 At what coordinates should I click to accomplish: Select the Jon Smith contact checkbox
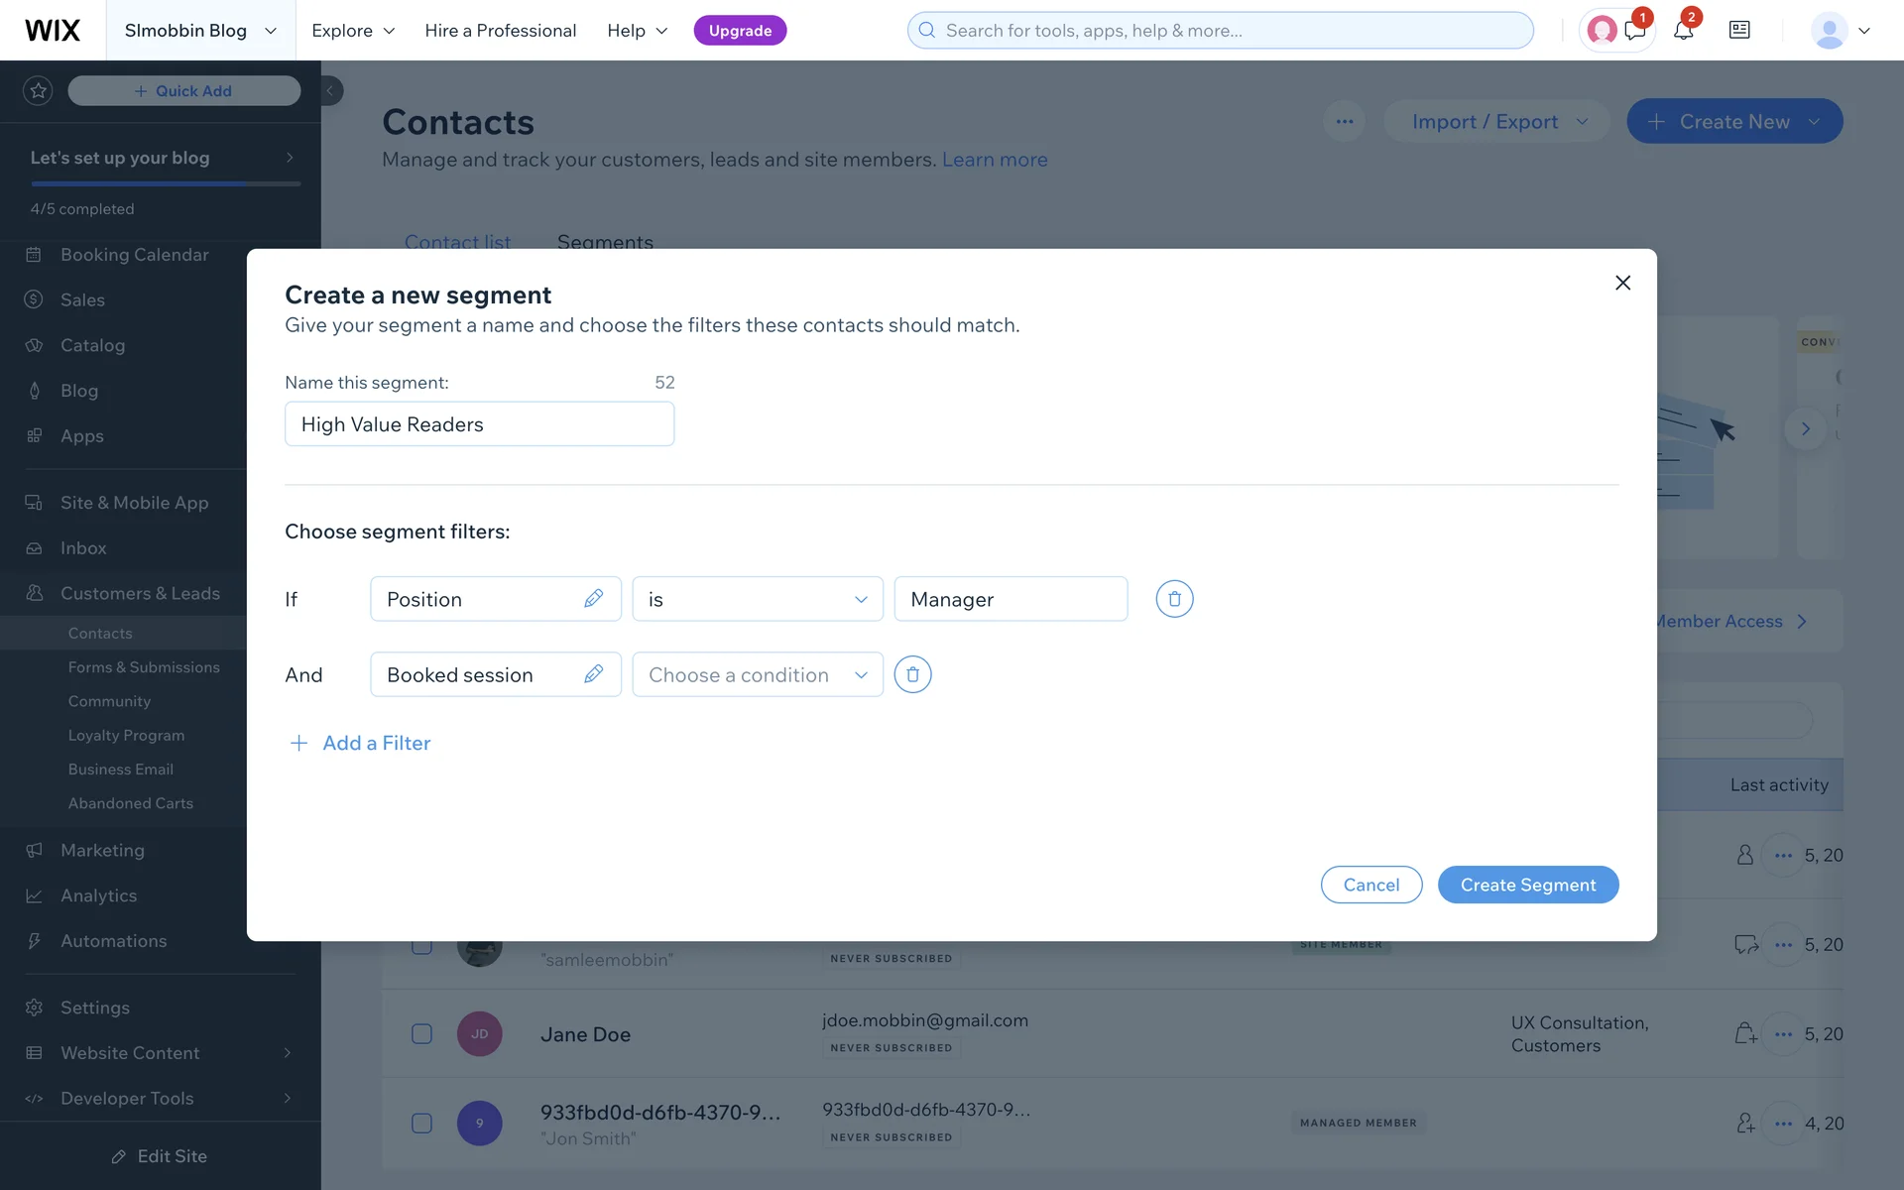tap(421, 1123)
